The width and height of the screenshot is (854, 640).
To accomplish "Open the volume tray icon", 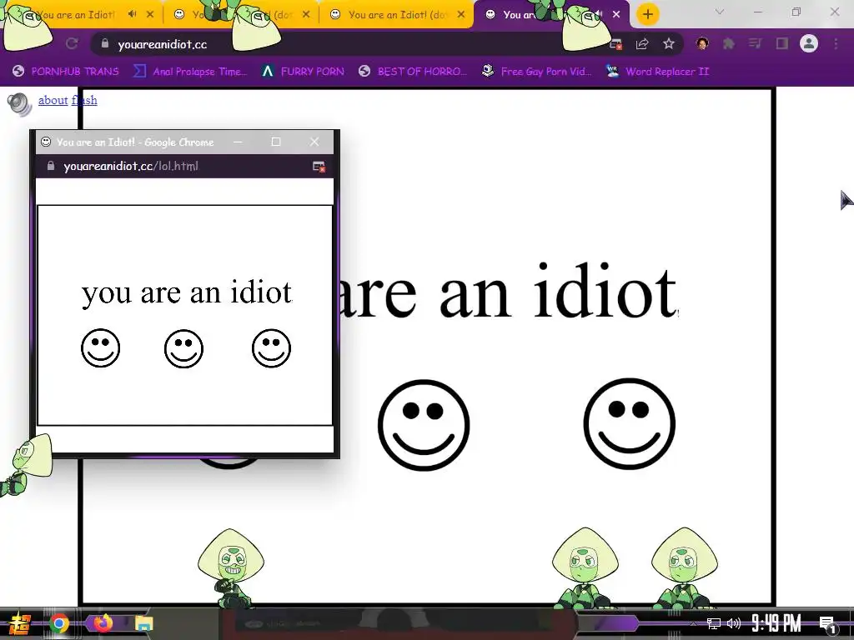I will click(x=734, y=623).
